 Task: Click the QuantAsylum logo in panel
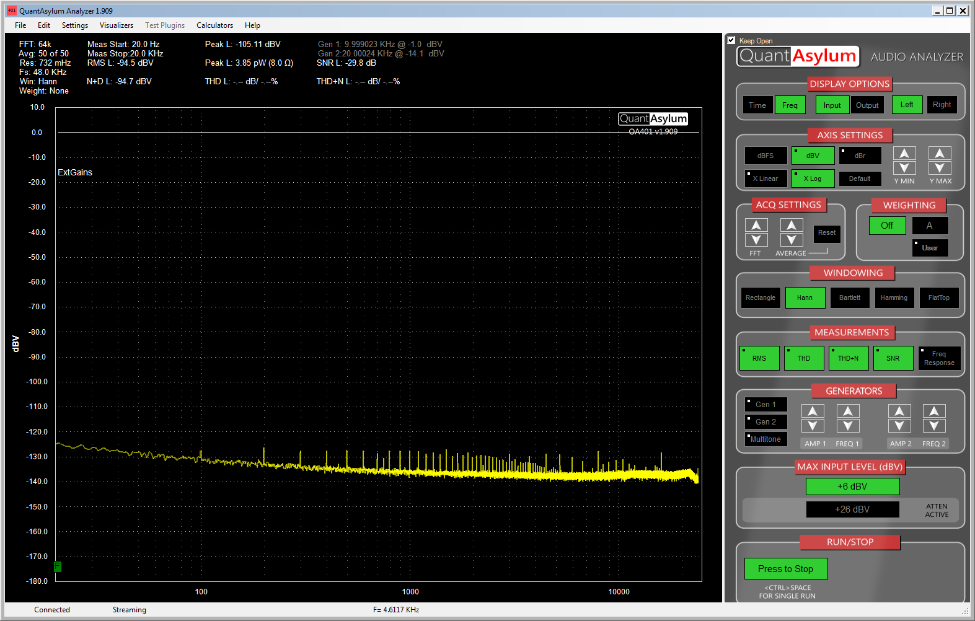(798, 56)
